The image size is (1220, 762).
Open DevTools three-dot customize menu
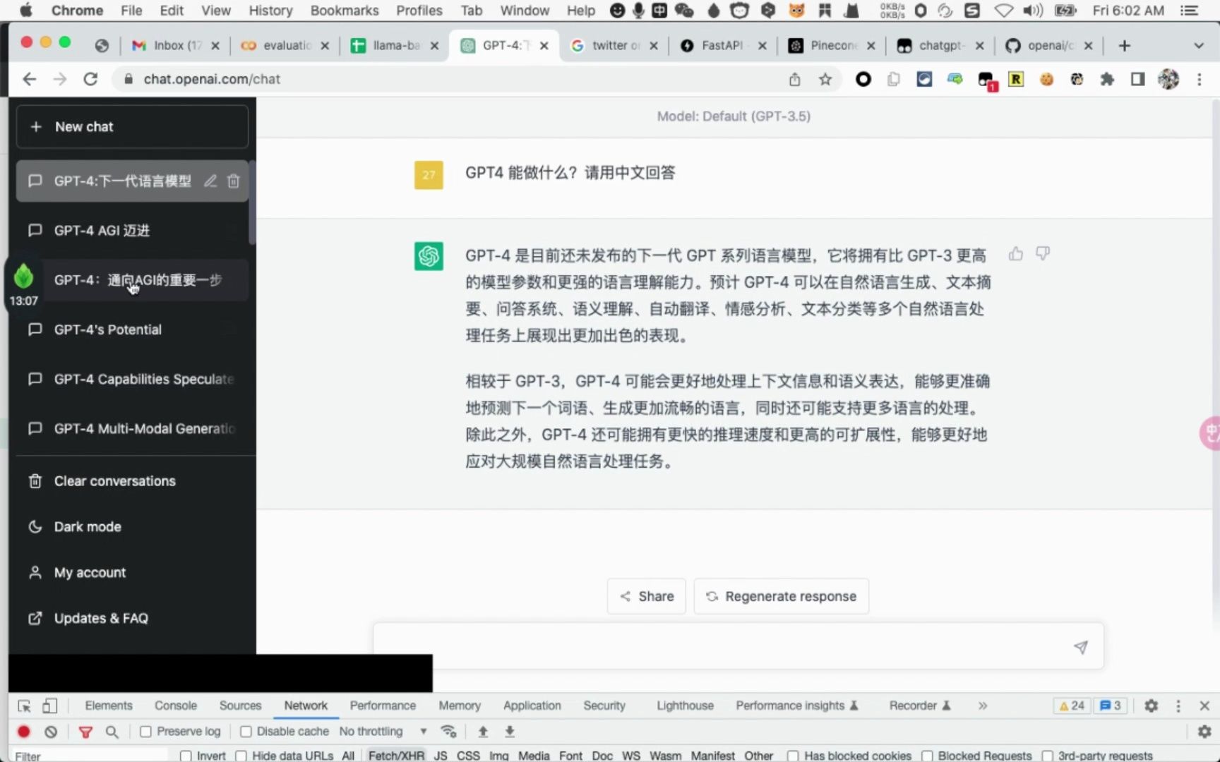[1178, 706]
